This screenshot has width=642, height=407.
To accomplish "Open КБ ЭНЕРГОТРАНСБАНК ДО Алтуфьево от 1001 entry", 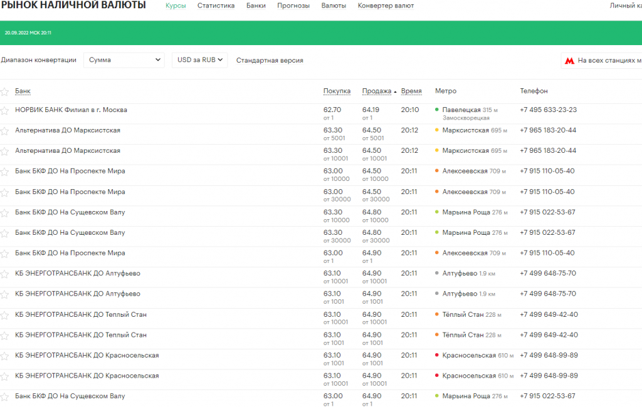I will point(78,294).
